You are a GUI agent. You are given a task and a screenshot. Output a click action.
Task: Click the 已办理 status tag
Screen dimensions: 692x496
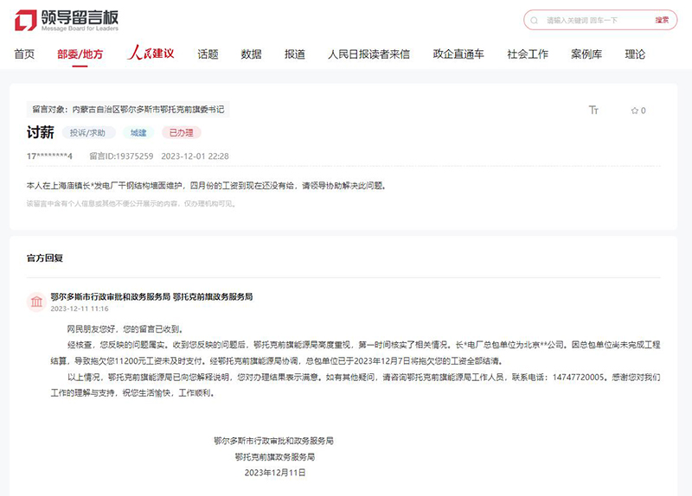pos(182,133)
